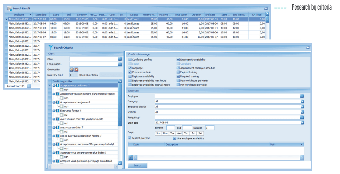Click the Conflicting profiles list vertical scrollbar thumb

120,105
